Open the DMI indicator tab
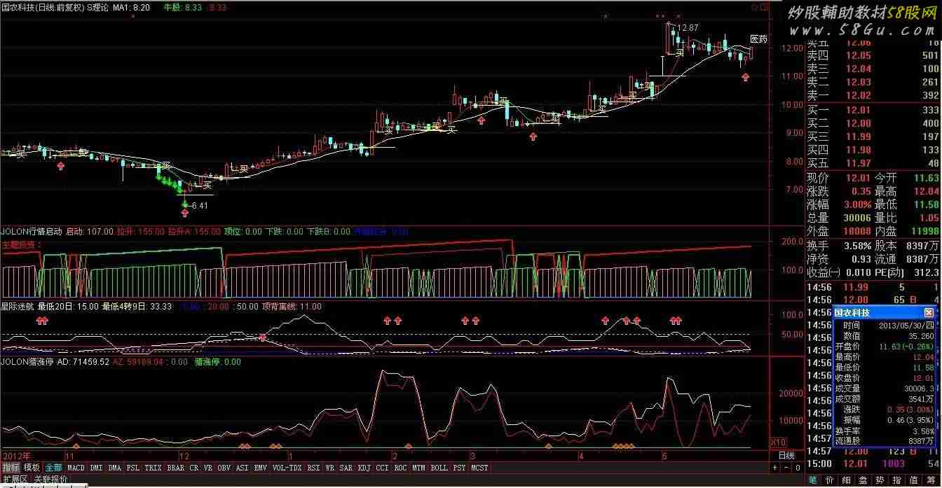942x488 pixels. pyautogui.click(x=97, y=468)
